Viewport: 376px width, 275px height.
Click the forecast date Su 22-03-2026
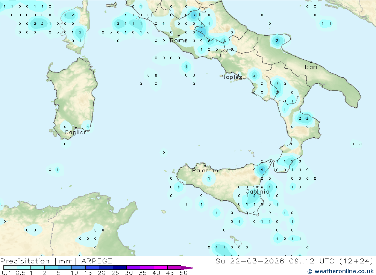click(250, 261)
